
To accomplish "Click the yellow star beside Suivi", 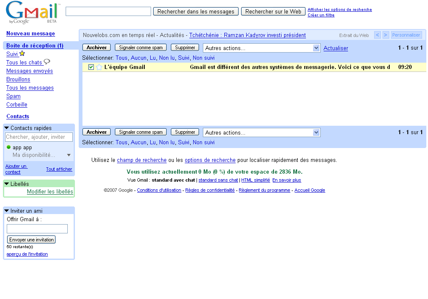I will pos(22,53).
